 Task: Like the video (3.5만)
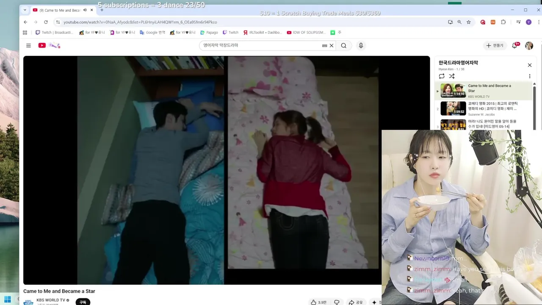click(x=319, y=302)
